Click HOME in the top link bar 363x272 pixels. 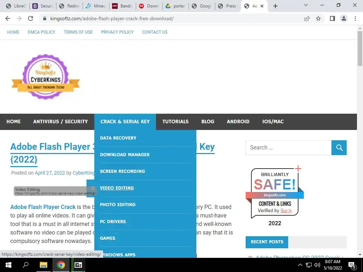(13, 32)
